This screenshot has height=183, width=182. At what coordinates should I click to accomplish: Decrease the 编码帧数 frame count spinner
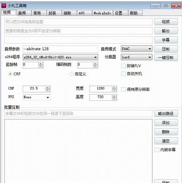pos(95,66)
